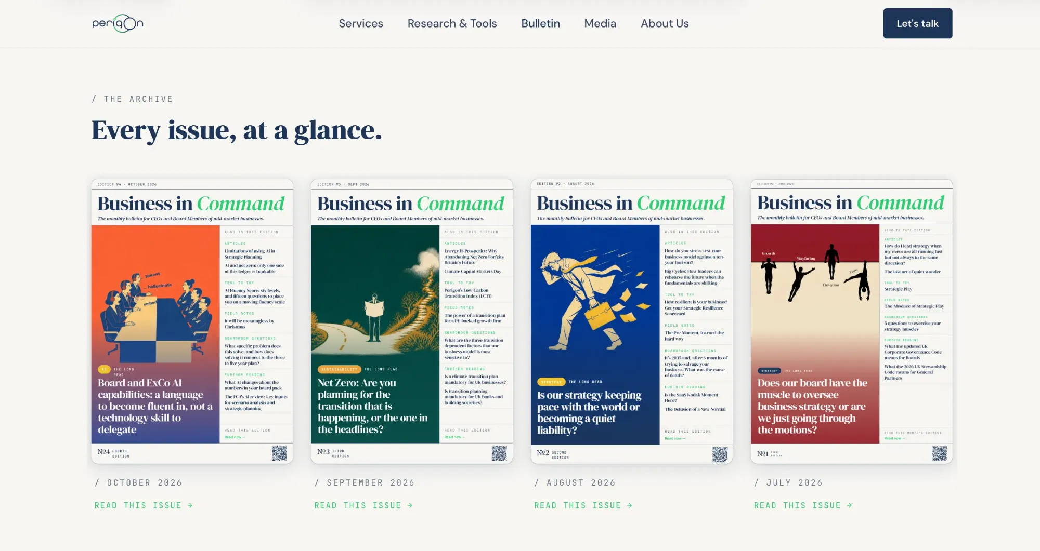Viewport: 1040px width, 551px height.
Task: Click 'Read now' on the September edition cover
Action: point(454,437)
